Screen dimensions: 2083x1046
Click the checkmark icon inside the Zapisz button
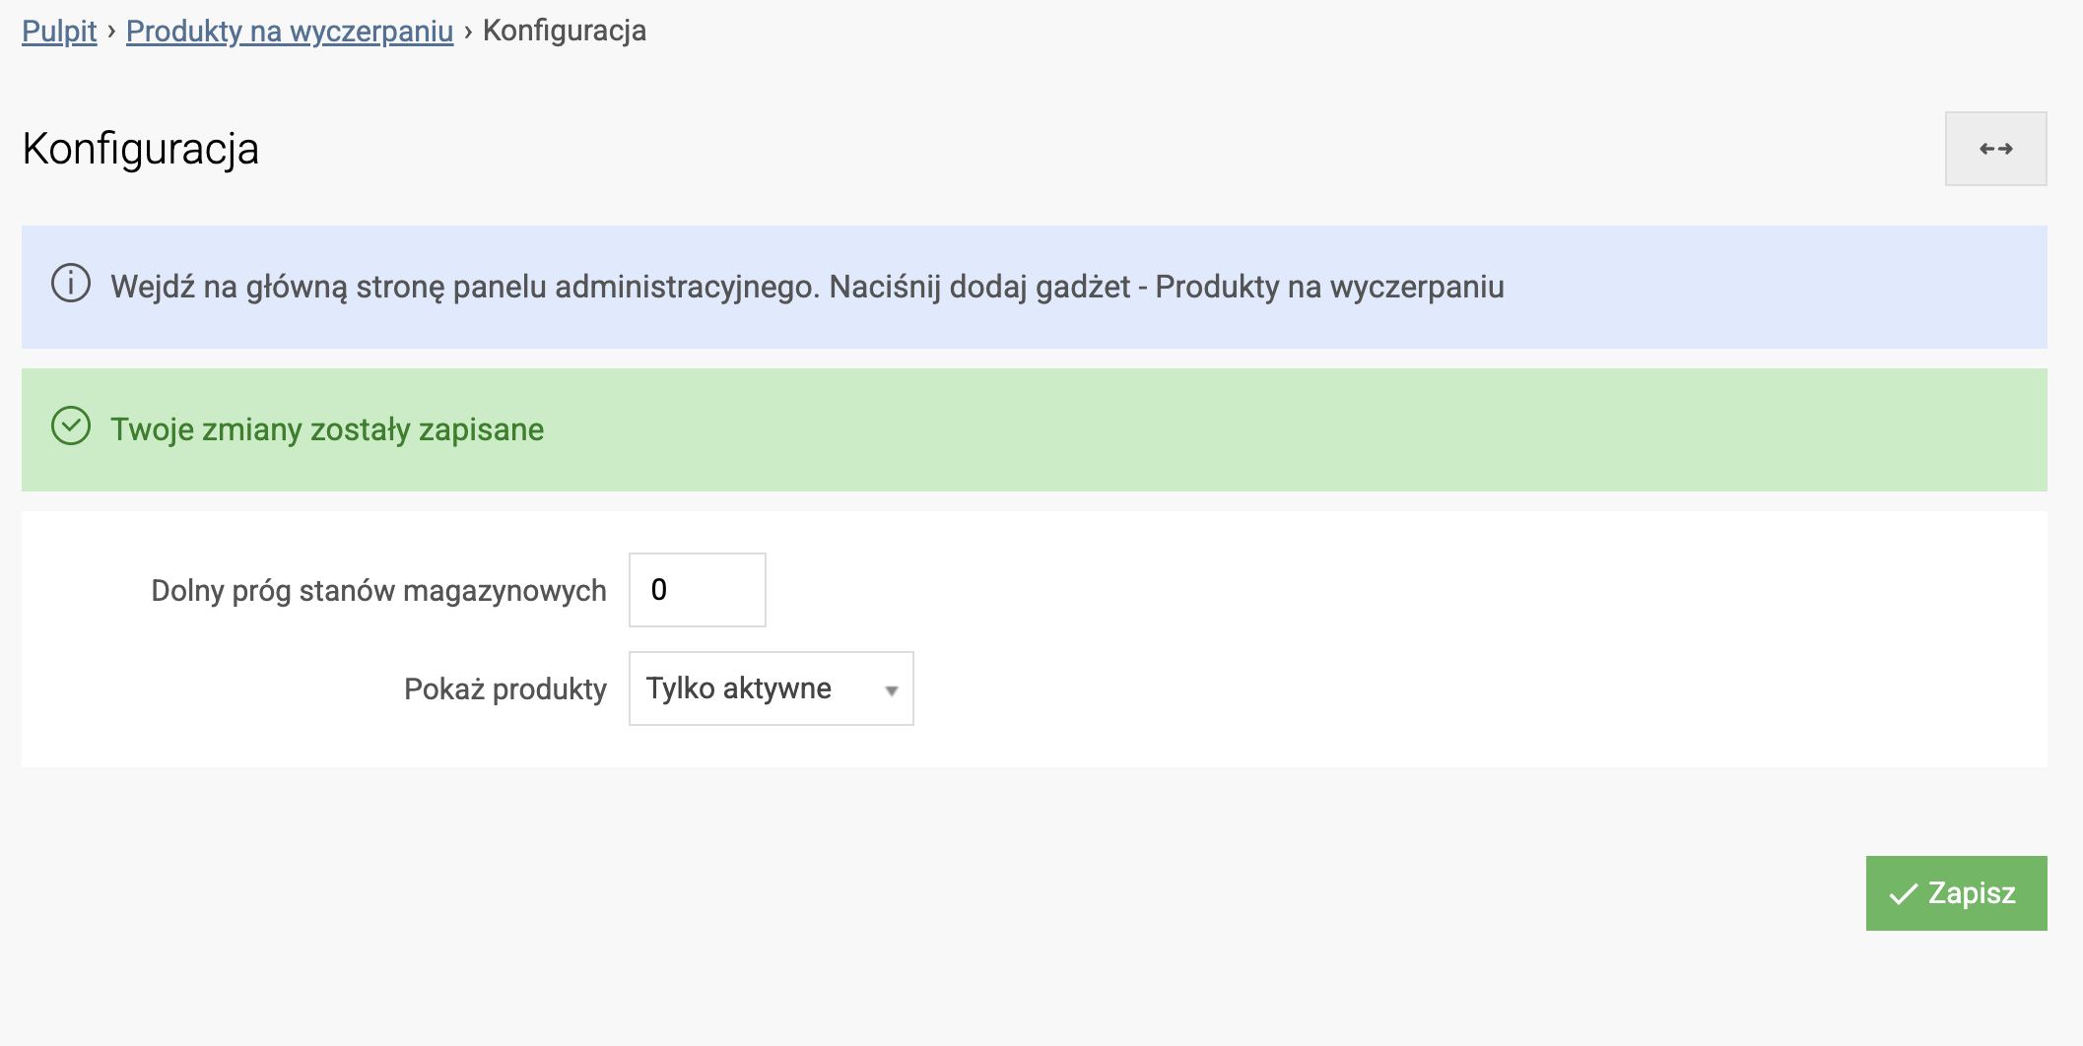tap(1903, 894)
